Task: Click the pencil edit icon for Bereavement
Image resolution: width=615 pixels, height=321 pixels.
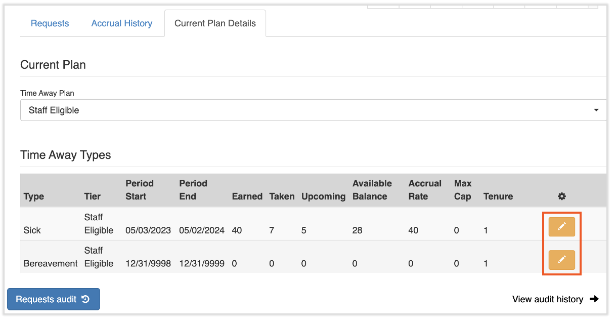Action: pyautogui.click(x=561, y=260)
